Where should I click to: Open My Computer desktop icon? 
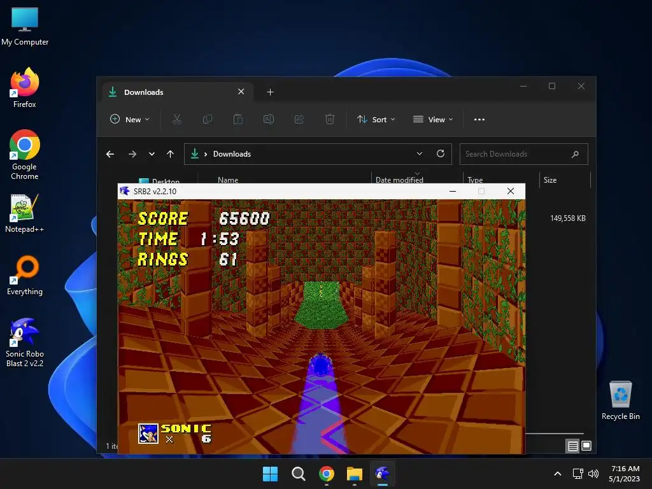coord(25,25)
